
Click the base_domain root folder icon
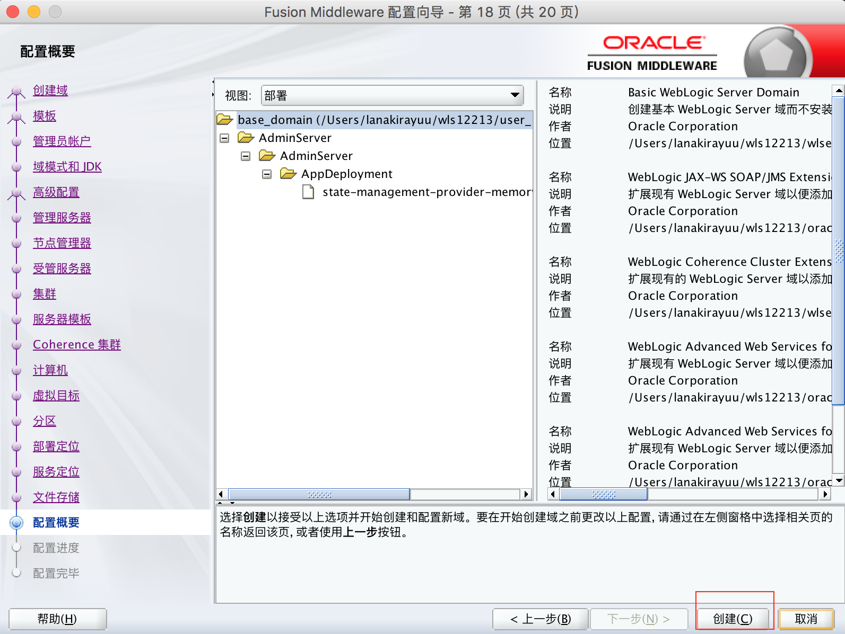pos(225,120)
